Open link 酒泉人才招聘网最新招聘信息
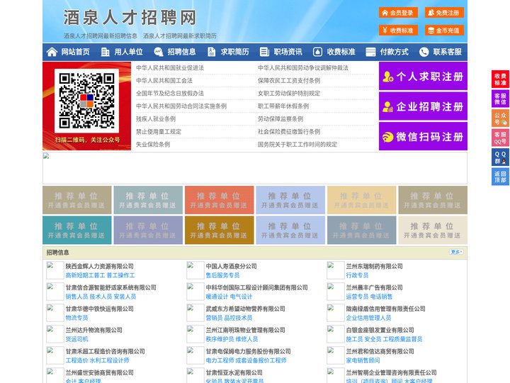This screenshot has height=383, width=510. (101, 36)
